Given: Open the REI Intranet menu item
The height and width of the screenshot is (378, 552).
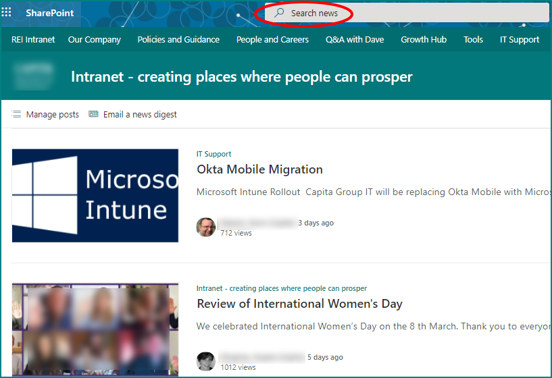Looking at the screenshot, I should tap(33, 40).
